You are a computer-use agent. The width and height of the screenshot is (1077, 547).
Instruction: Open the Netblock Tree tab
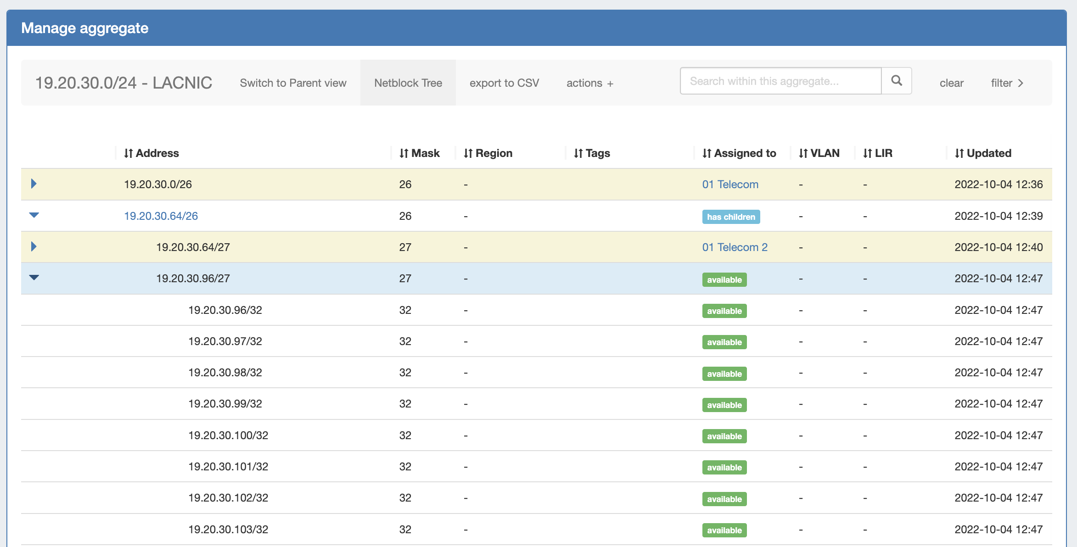pos(408,83)
